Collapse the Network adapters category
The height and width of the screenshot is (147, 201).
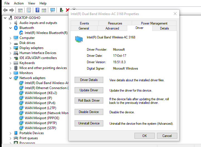pyautogui.click(x=11, y=78)
